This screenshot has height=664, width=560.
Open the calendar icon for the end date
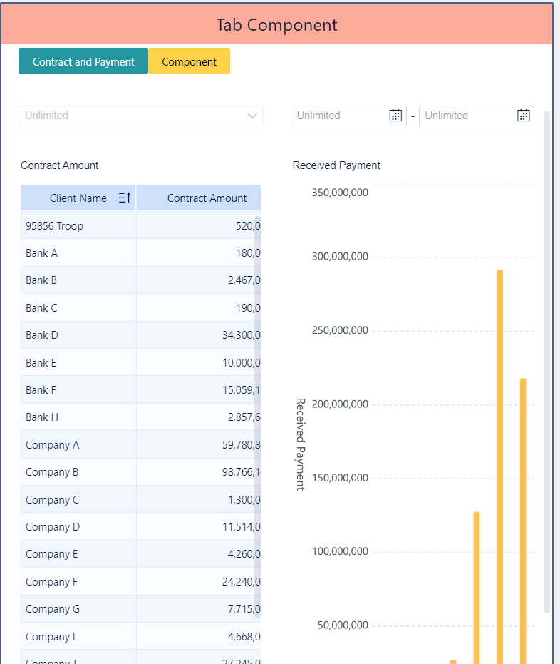tap(524, 115)
